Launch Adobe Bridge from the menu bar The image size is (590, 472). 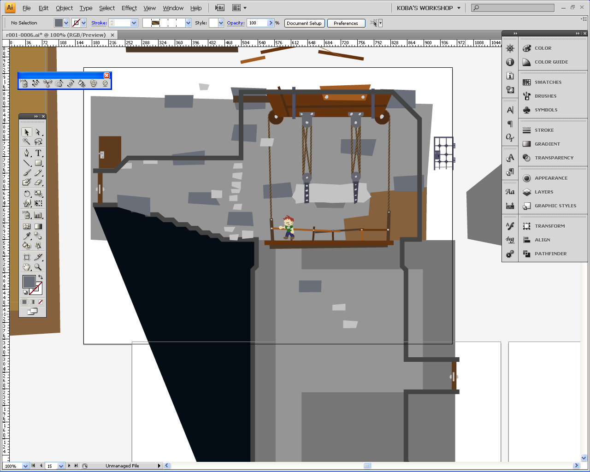(220, 8)
